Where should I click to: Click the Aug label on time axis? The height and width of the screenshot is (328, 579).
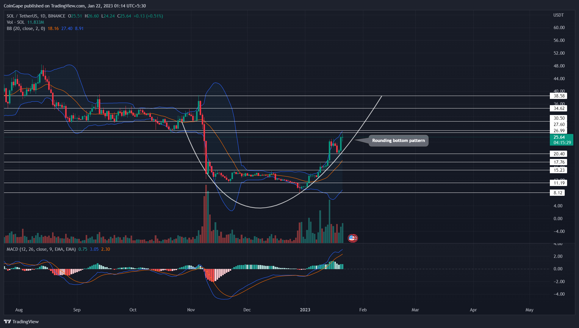(x=19, y=310)
